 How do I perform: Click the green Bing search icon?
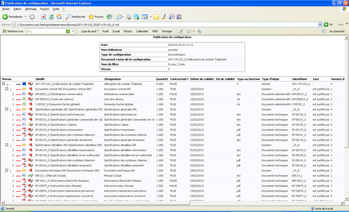point(68,31)
